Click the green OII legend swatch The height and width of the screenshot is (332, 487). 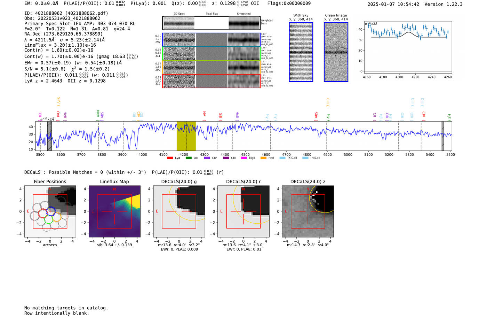189,158
